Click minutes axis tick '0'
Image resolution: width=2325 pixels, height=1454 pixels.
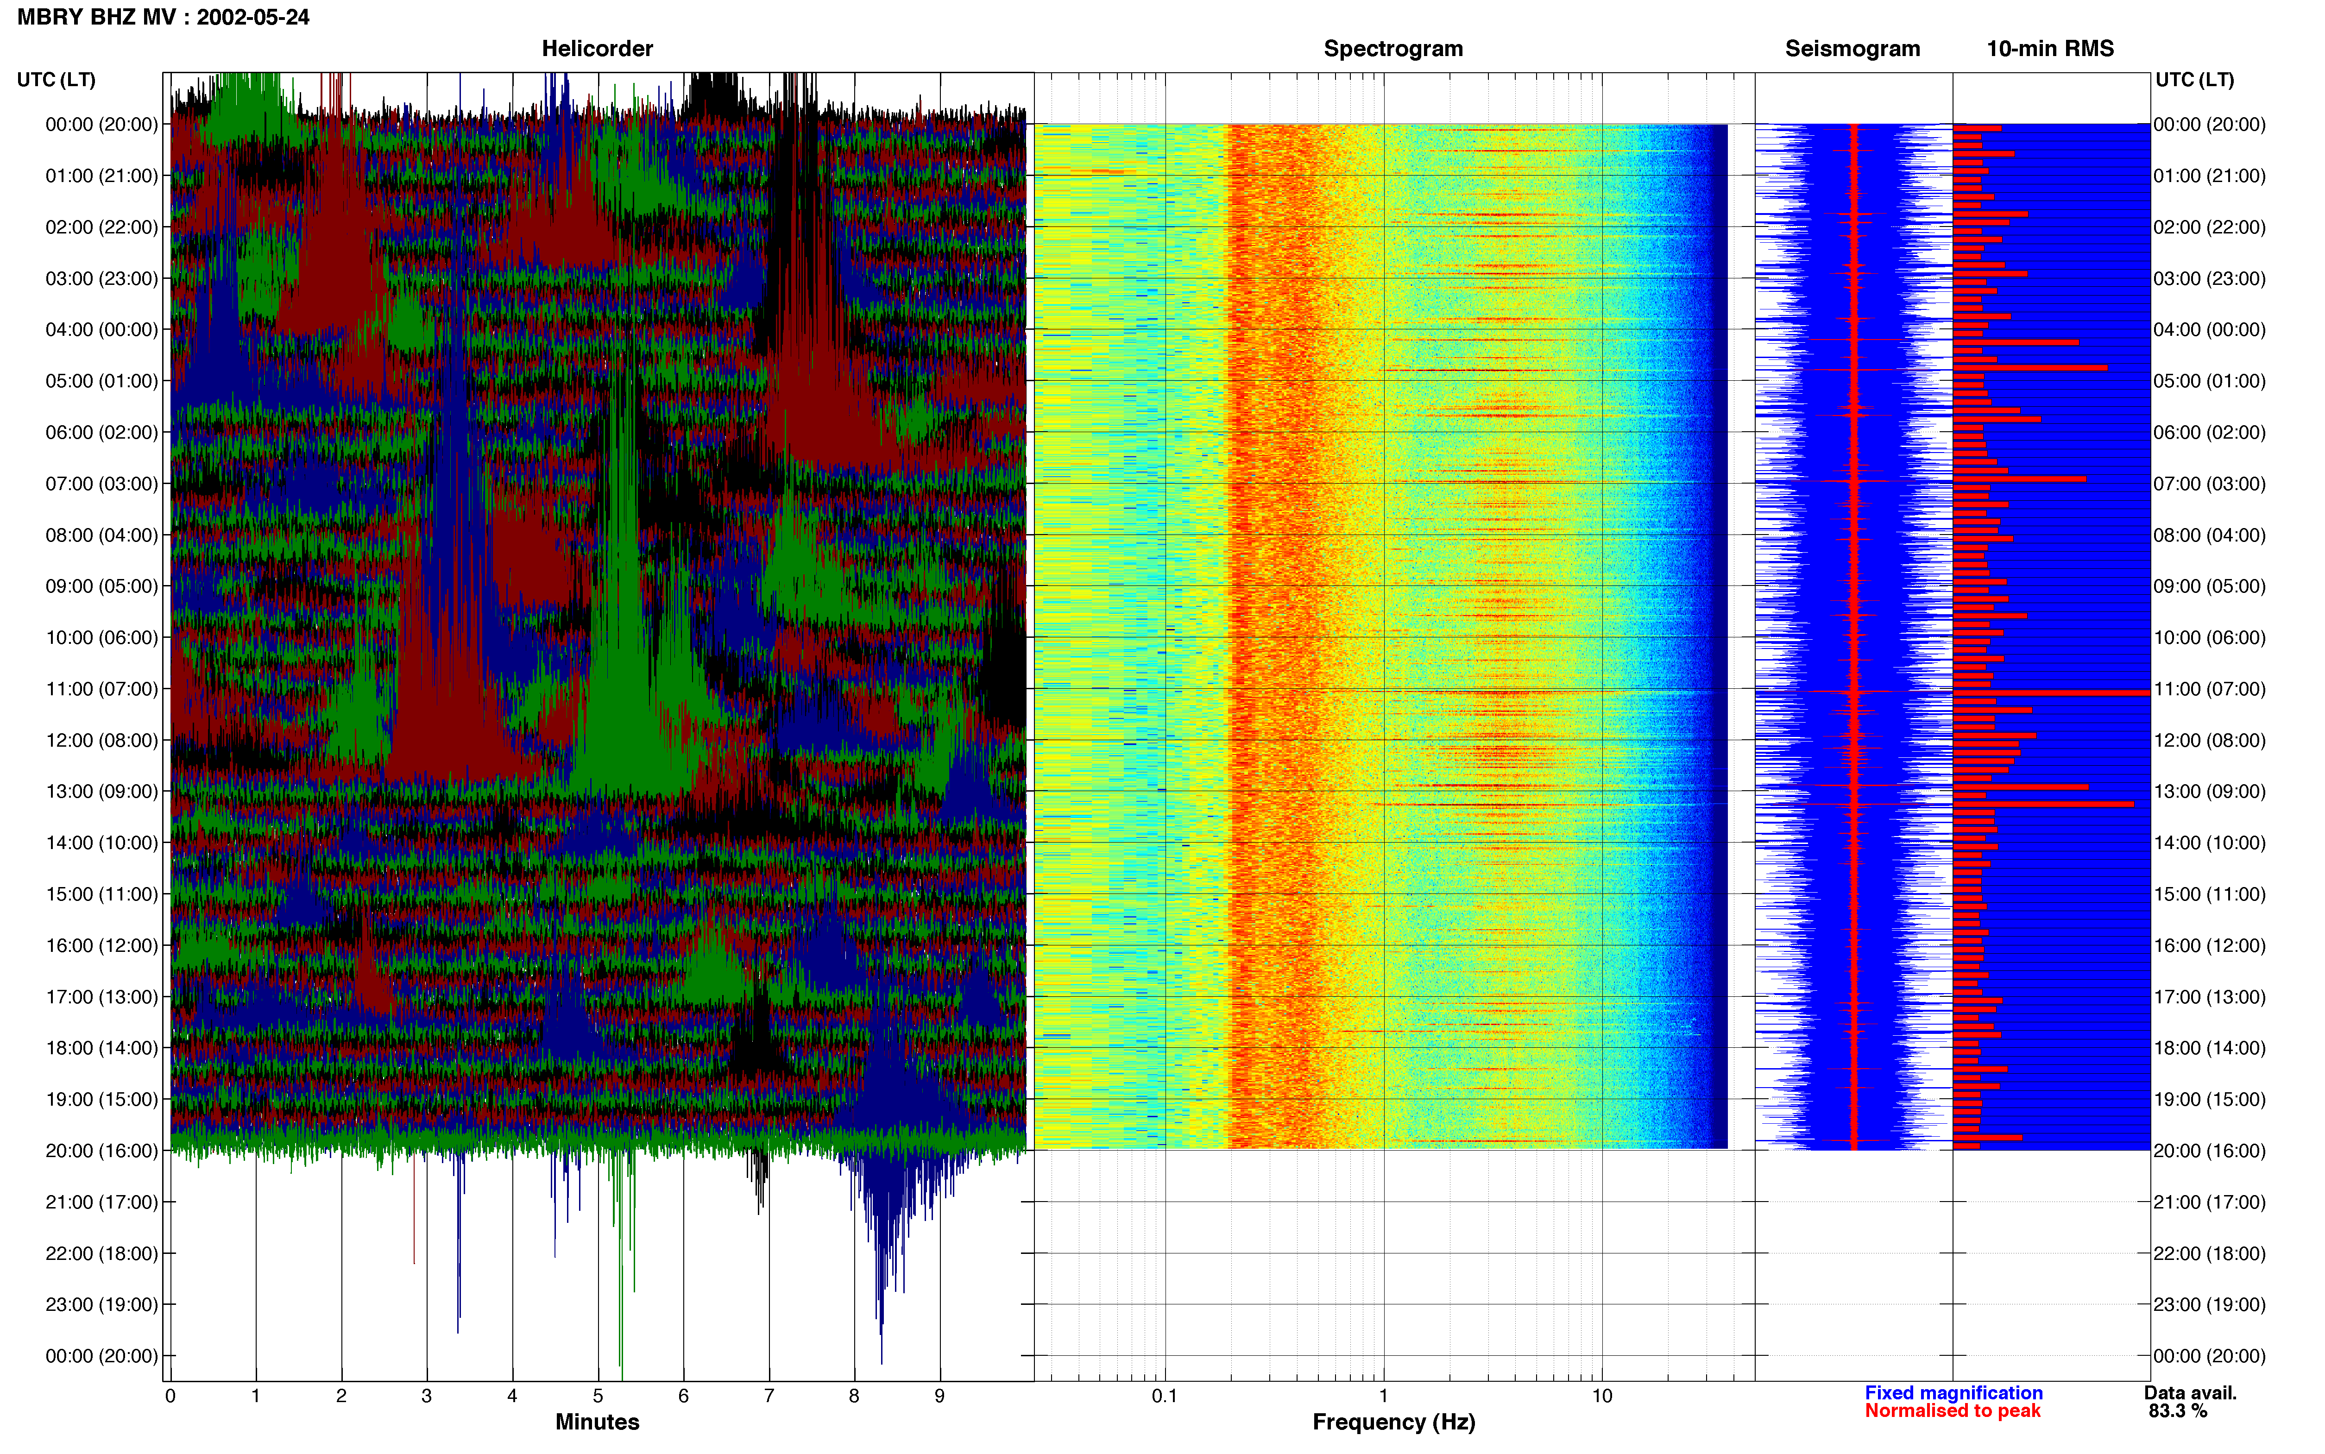point(170,1396)
